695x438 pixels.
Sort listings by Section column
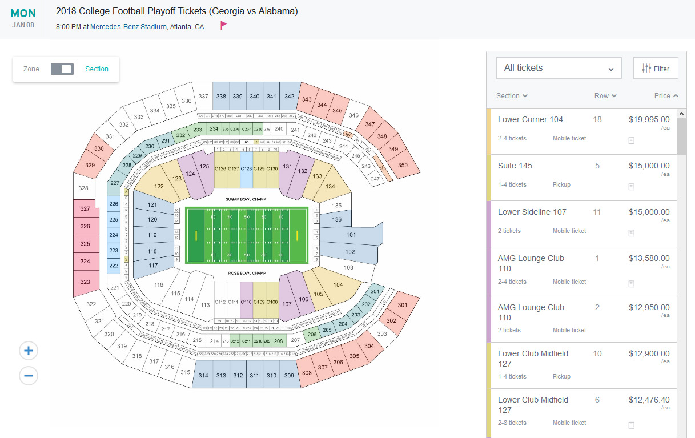pyautogui.click(x=512, y=96)
